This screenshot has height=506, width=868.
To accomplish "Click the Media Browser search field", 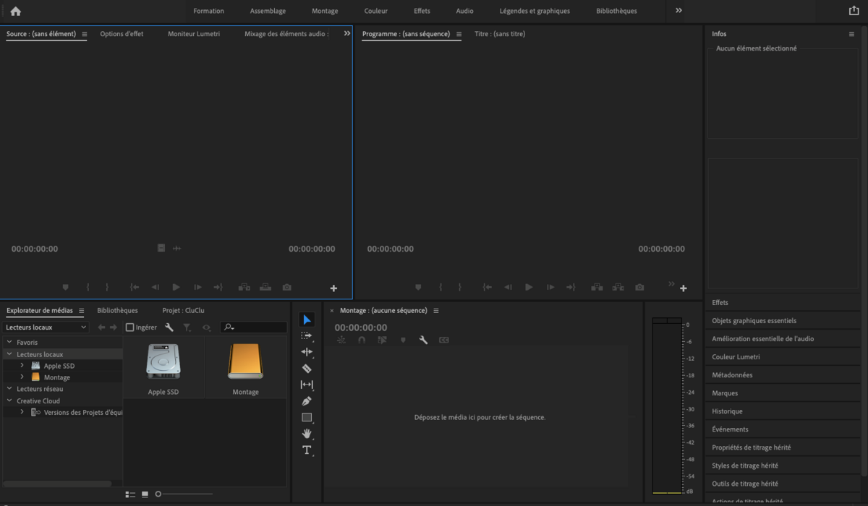I will [x=254, y=327].
